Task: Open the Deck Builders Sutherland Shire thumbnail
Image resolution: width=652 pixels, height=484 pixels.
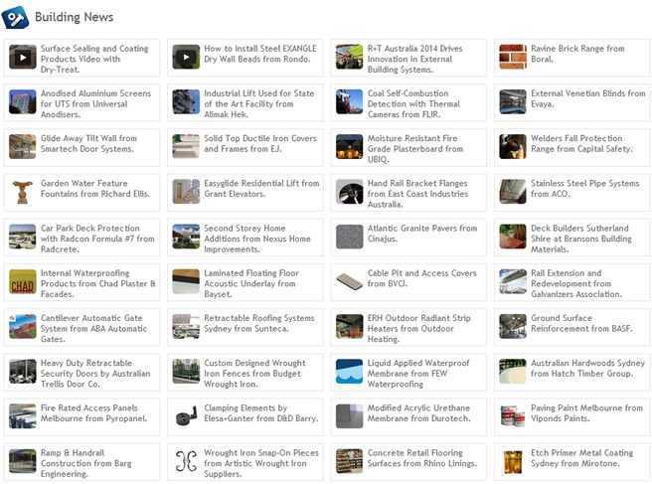Action: (513, 237)
